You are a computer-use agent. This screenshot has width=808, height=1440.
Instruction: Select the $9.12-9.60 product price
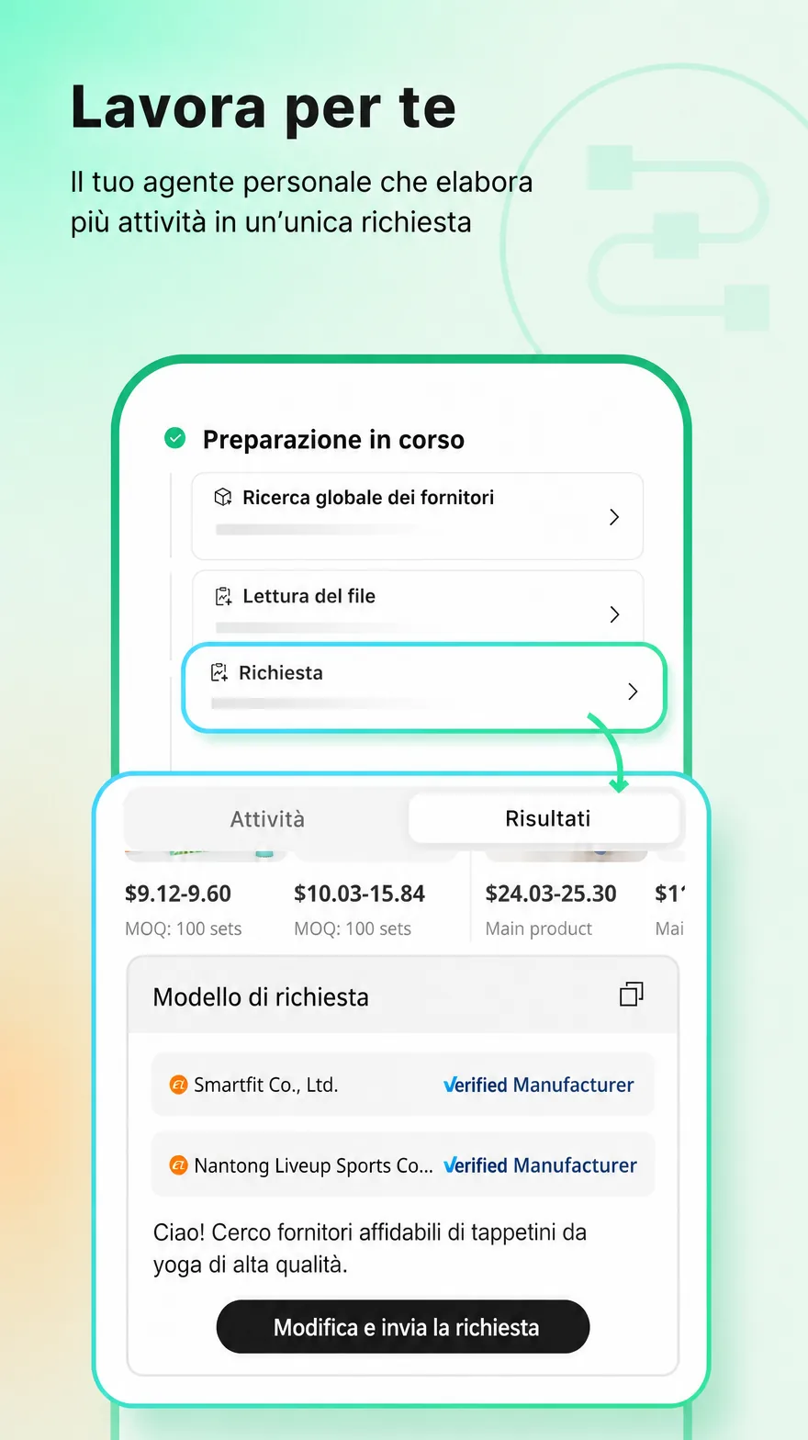(x=178, y=894)
